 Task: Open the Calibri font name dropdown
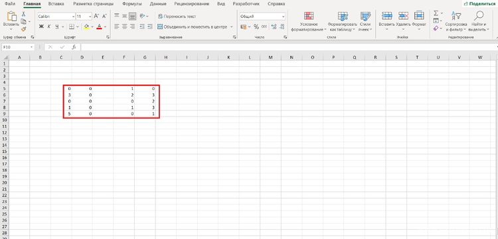(73, 16)
